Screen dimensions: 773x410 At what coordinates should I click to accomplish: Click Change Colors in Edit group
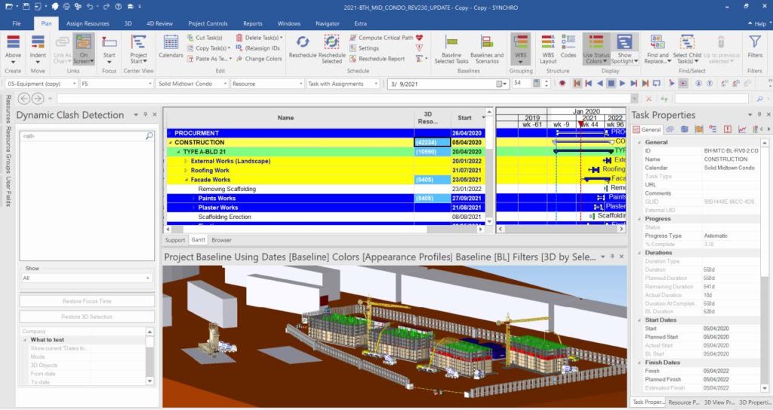point(259,59)
